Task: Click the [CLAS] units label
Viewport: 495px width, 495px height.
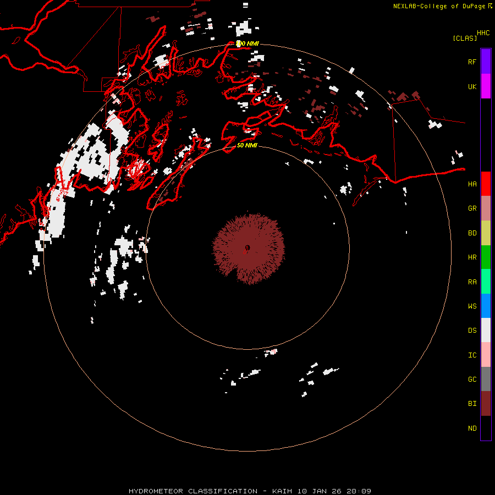Action: (x=465, y=38)
